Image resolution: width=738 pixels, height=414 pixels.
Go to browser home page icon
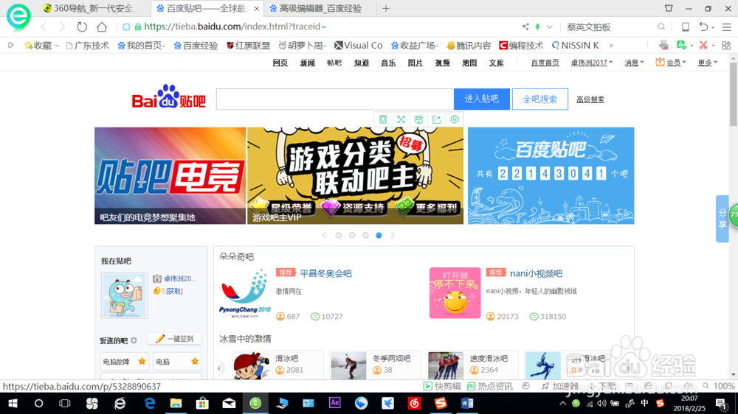[102, 27]
